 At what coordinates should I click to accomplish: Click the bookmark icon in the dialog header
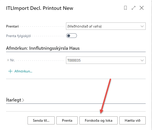125,8
